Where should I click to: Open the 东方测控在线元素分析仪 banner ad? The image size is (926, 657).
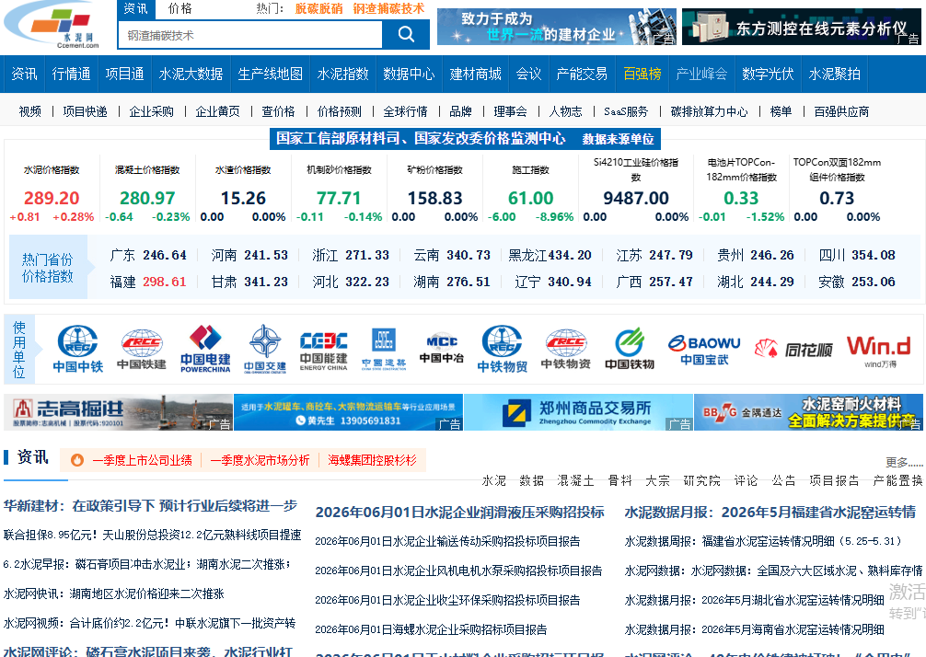click(x=802, y=27)
